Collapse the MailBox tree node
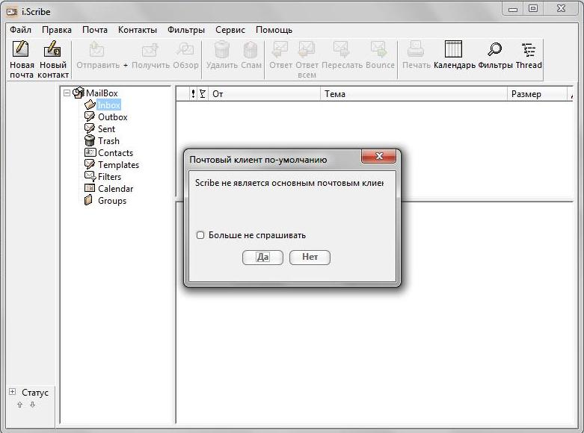 coord(67,93)
